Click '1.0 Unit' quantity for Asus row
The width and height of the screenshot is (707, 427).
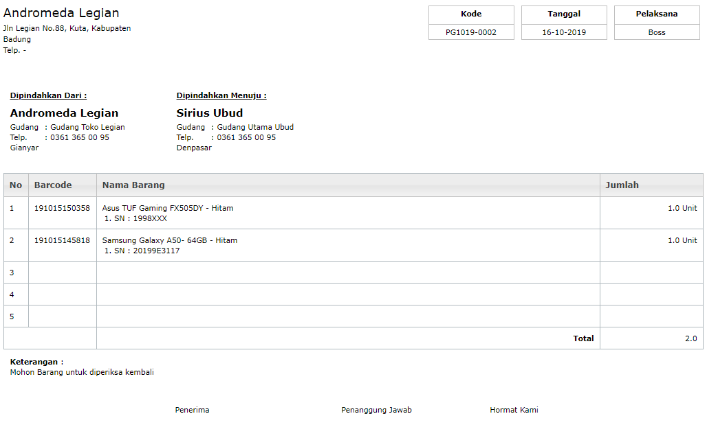click(x=682, y=208)
